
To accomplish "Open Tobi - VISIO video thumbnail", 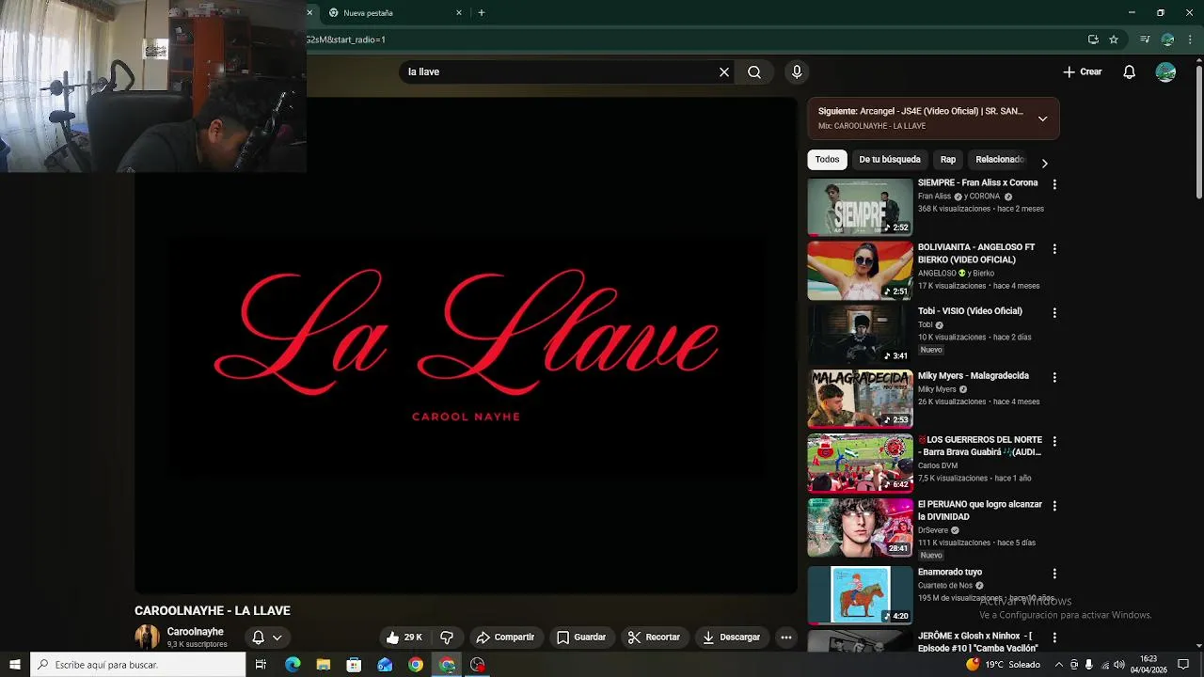I will click(x=860, y=335).
